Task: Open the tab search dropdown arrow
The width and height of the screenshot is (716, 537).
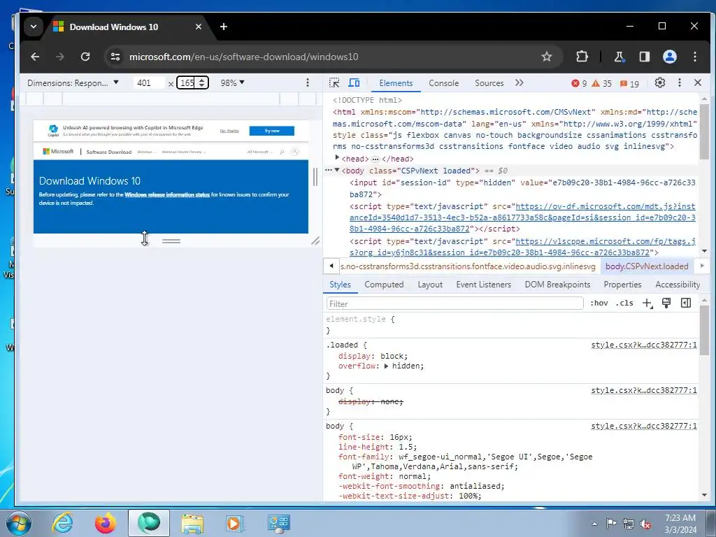Action: [x=34, y=27]
